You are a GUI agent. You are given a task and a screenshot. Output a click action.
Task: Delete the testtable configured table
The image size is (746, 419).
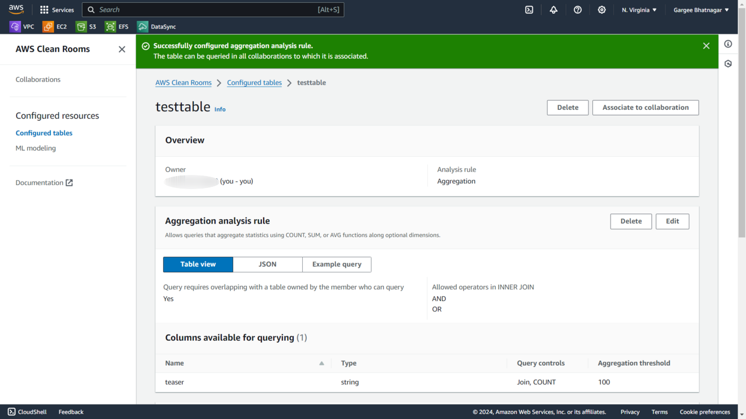(x=567, y=108)
